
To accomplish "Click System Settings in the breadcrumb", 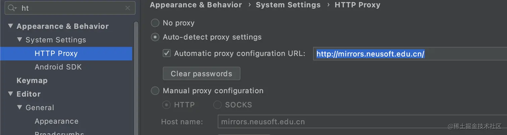I will pos(288,5).
